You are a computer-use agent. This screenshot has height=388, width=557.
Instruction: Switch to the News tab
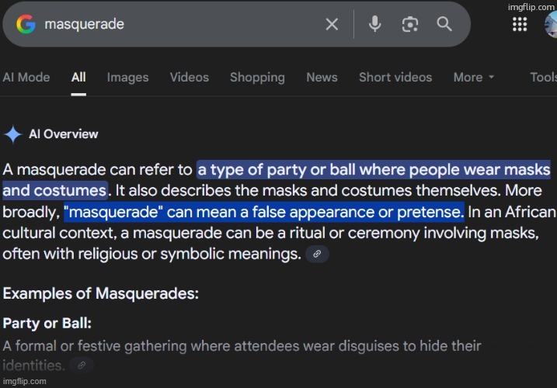322,77
